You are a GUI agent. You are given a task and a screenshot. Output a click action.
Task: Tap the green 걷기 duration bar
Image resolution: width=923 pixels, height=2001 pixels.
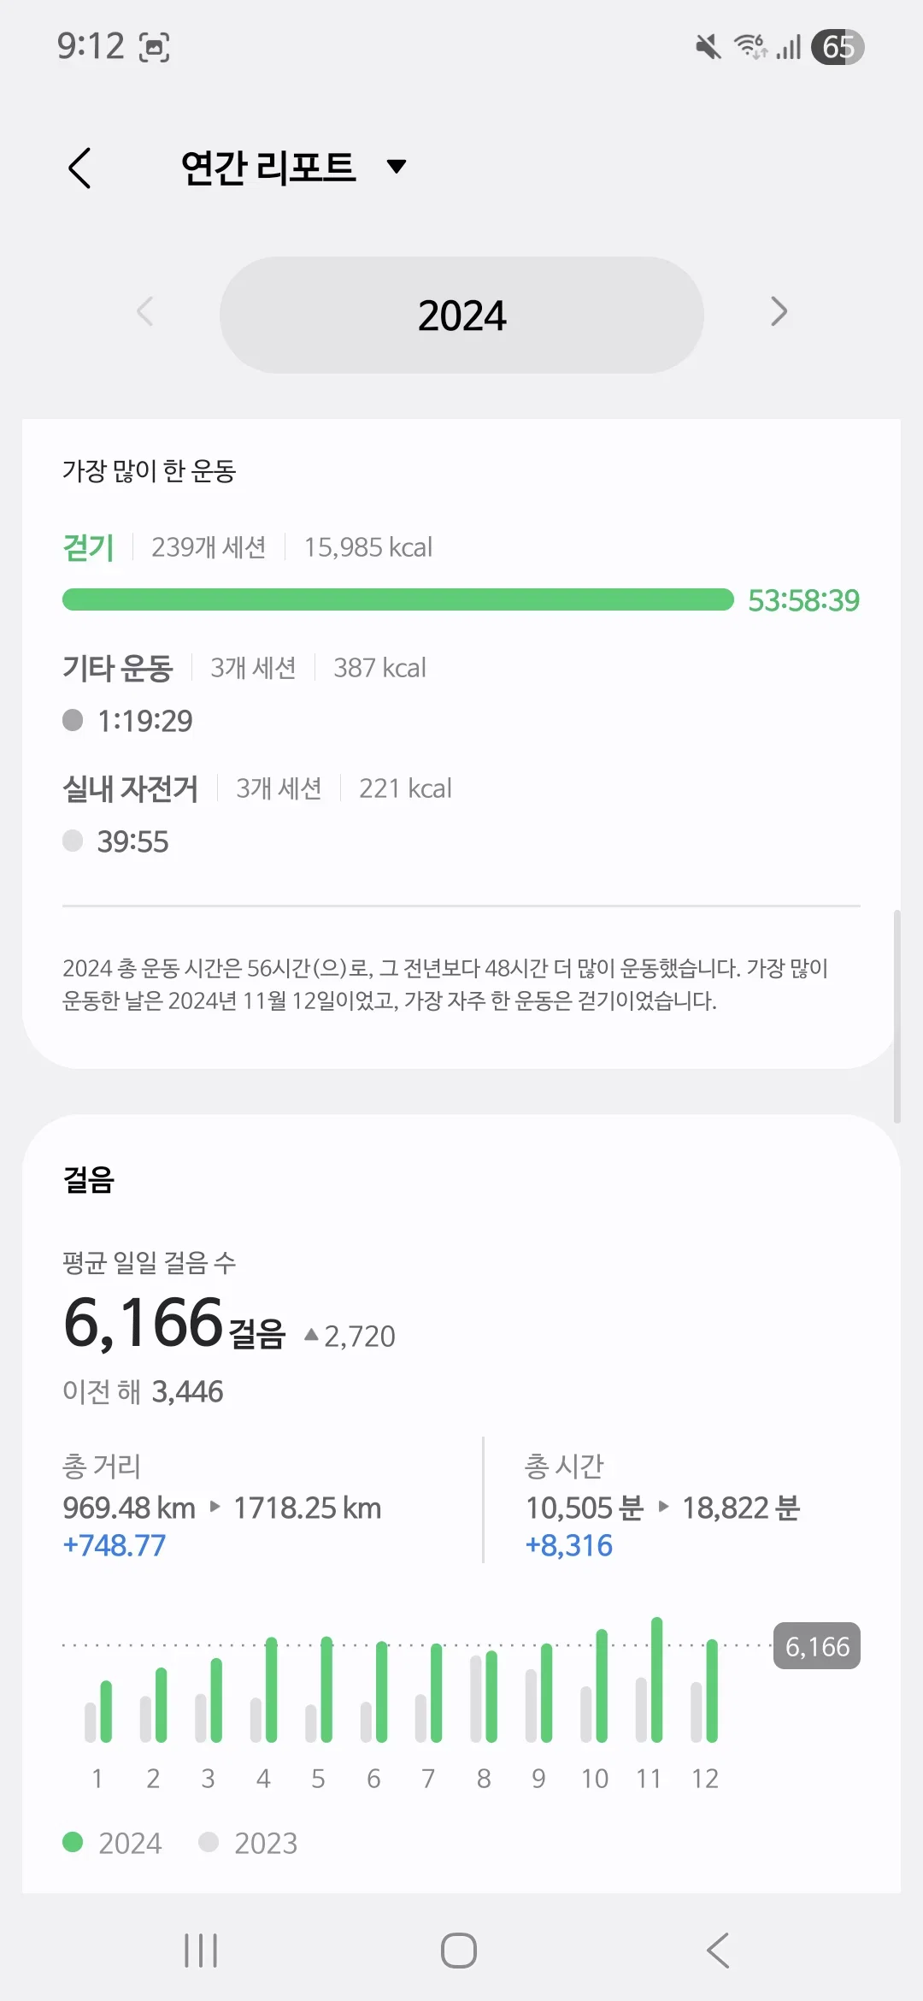(398, 599)
